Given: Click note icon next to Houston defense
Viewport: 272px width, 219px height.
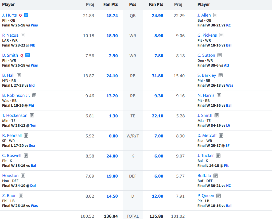Looking at the screenshot, I should (23, 176).
